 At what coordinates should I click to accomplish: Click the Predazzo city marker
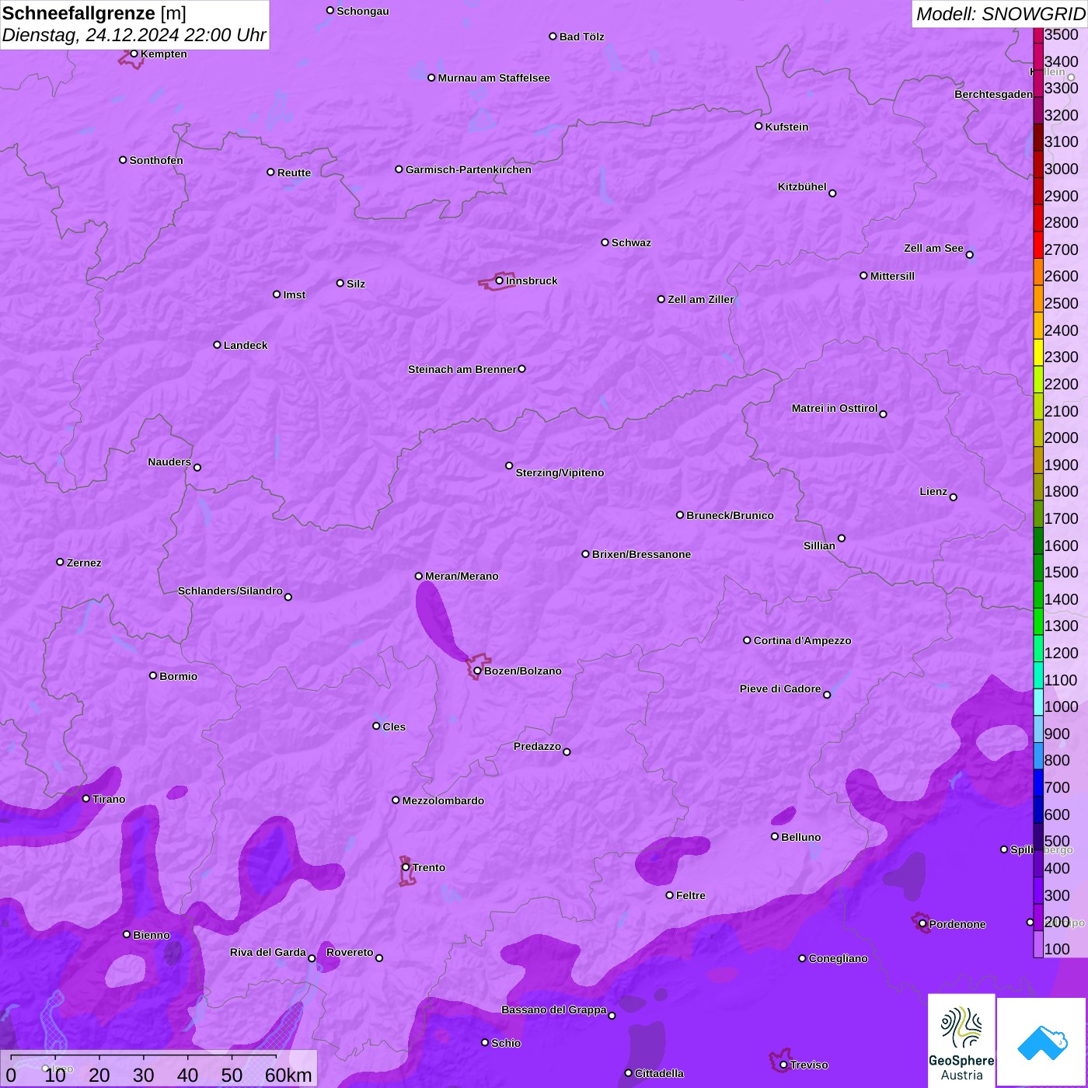(567, 751)
